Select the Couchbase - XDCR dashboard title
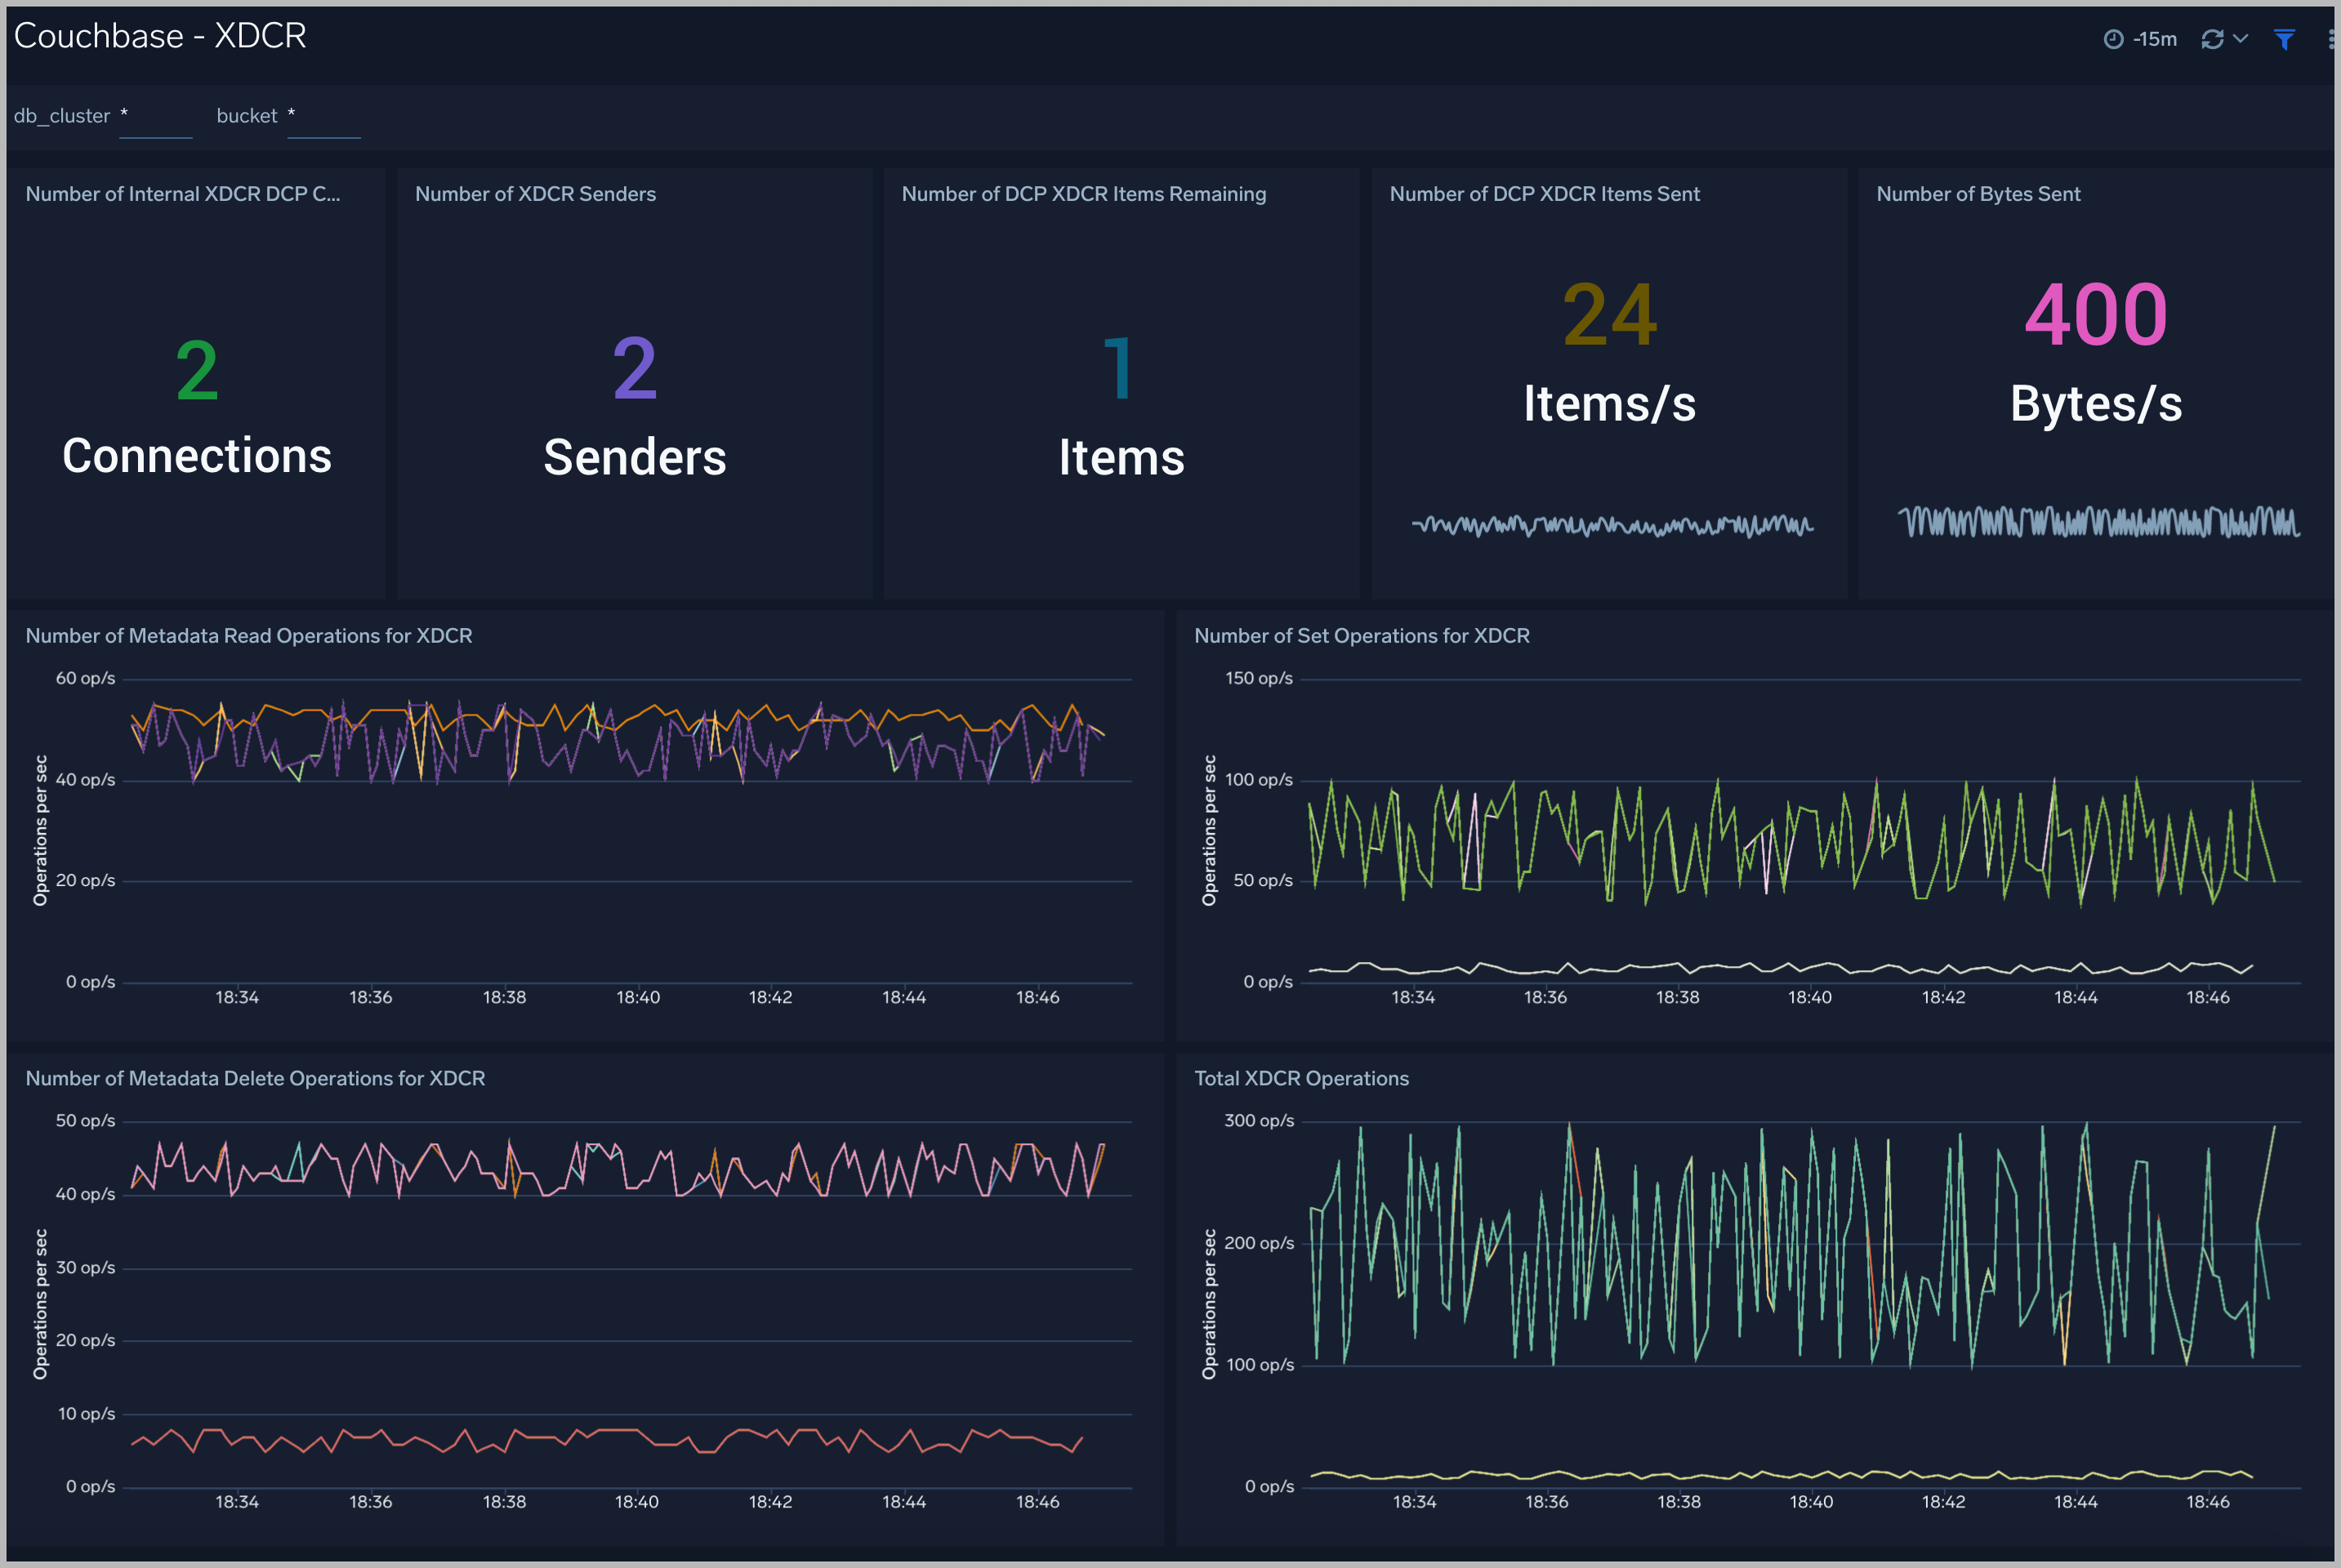Screen dimensions: 2341x1568 point(160,36)
